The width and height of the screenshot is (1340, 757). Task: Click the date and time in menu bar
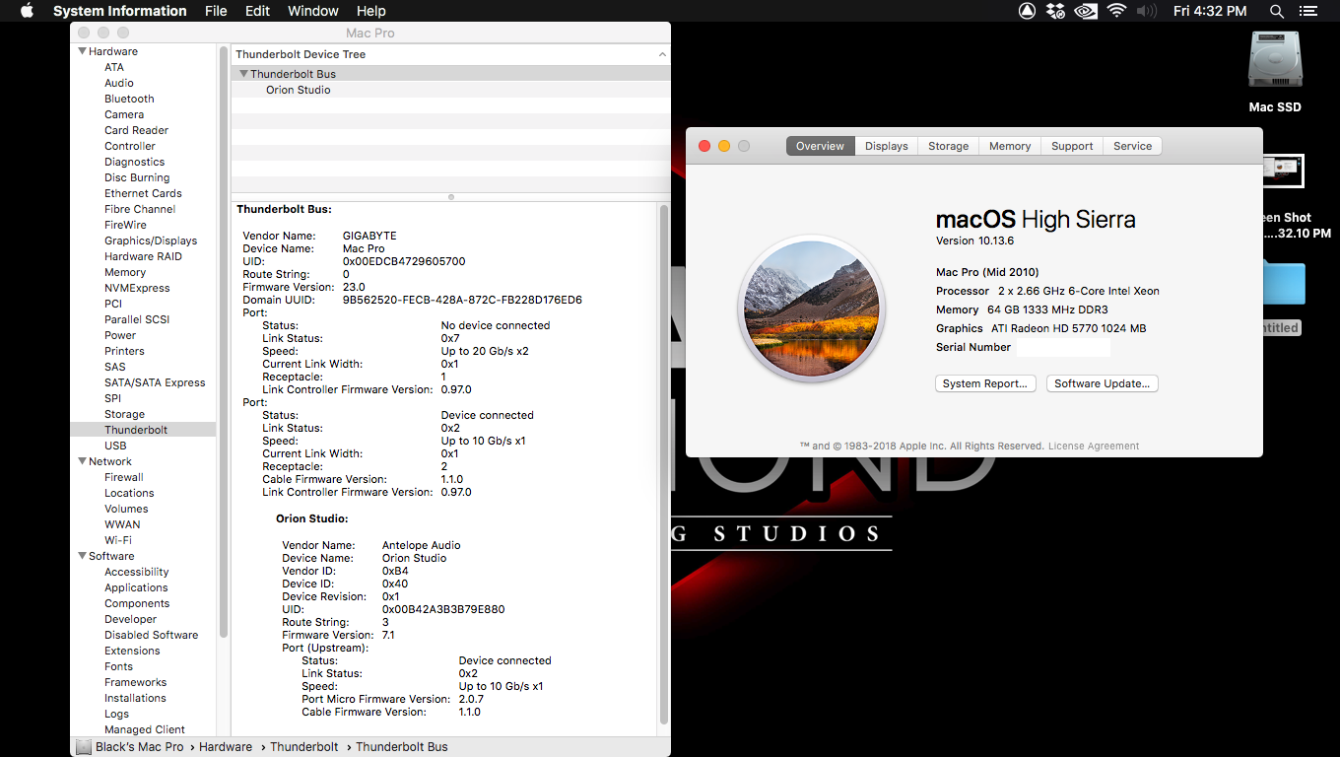(1210, 11)
